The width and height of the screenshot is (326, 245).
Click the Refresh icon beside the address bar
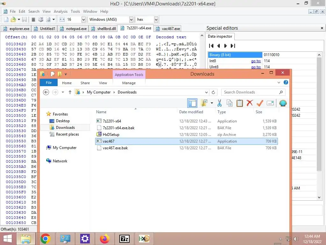click(213, 92)
